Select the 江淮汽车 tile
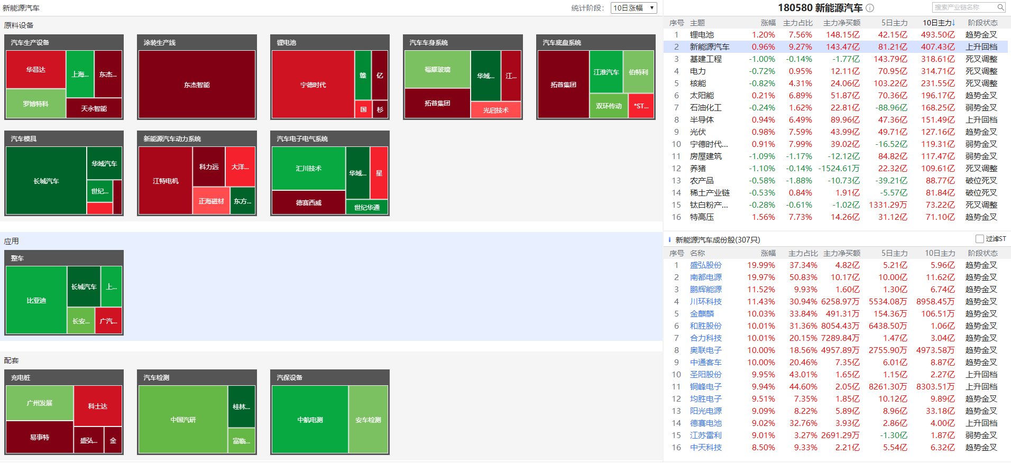The image size is (1011, 464). [606, 72]
